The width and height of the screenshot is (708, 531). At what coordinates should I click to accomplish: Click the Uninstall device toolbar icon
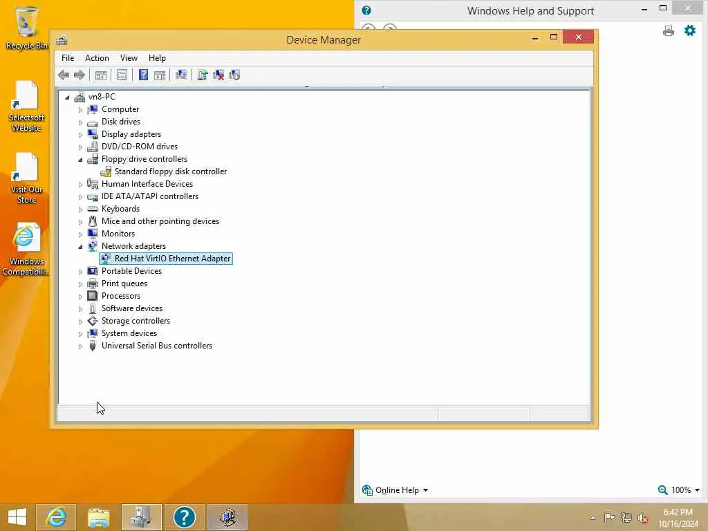218,75
